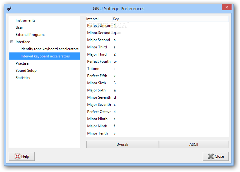Screen dimensions: 240x172
Task: Select the Minor Seventh row
Action: 157,97
